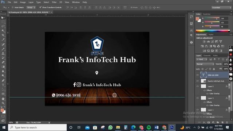Open Spotify from the taskbar
Screen dimensions: 233x131
click(x=149, y=127)
